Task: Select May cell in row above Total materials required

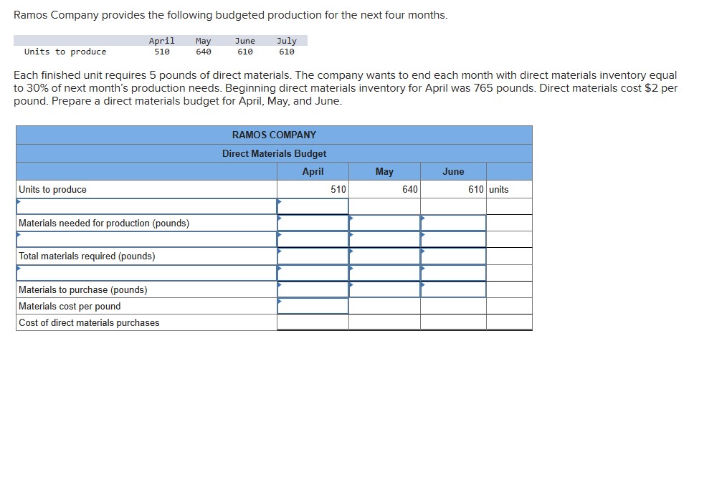Action: coord(384,239)
